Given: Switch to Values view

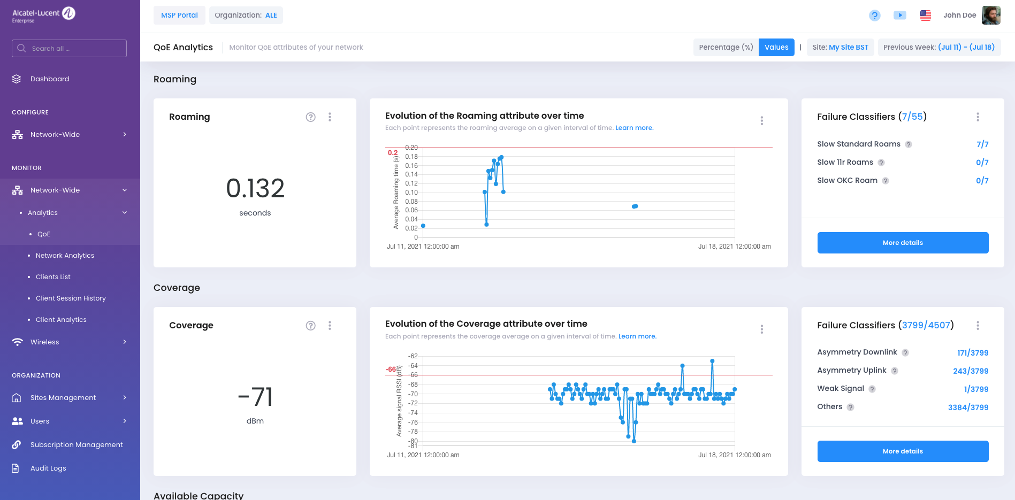Looking at the screenshot, I should [x=776, y=47].
